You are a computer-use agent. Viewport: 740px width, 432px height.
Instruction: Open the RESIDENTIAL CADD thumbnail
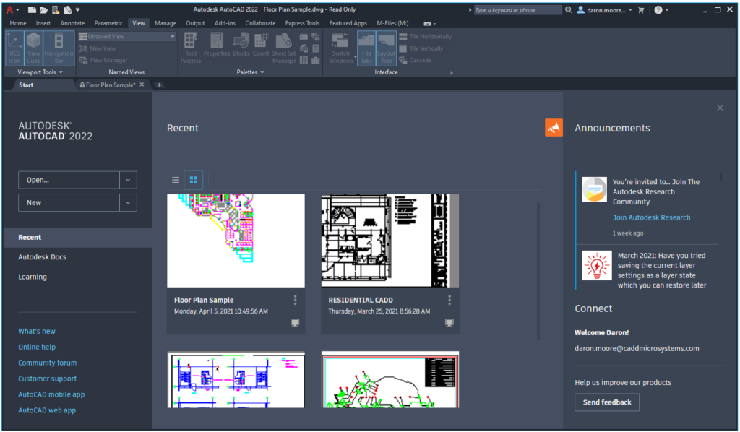[x=390, y=241]
